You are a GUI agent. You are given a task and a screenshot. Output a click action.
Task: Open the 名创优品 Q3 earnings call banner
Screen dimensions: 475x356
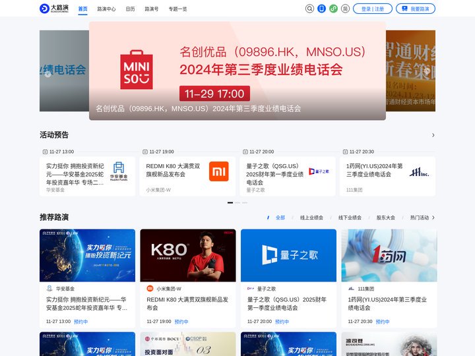coord(237,71)
